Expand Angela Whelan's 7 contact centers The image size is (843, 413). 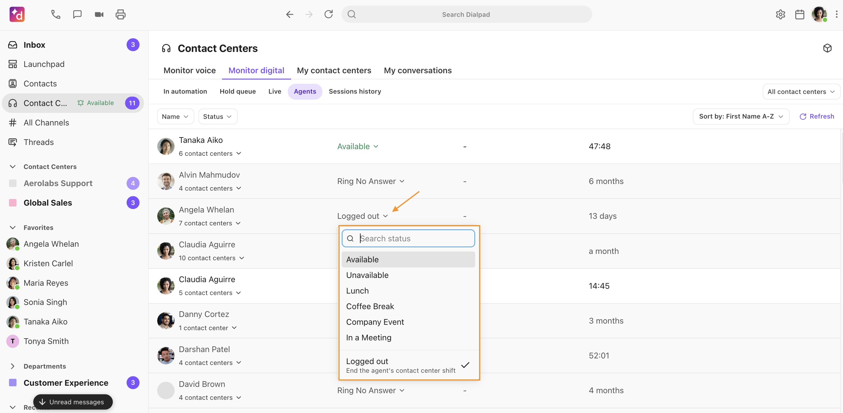209,223
